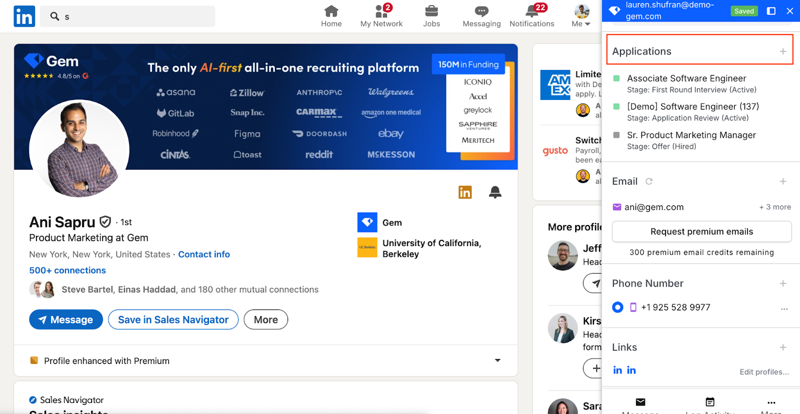View mutual connections Steve Bartel, Einas Haddad
Image resolution: width=800 pixels, height=414 pixels.
pos(190,289)
